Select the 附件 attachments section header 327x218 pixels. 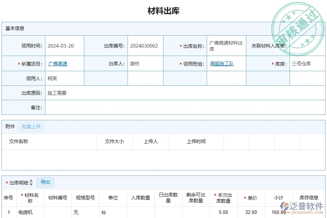click(9, 126)
